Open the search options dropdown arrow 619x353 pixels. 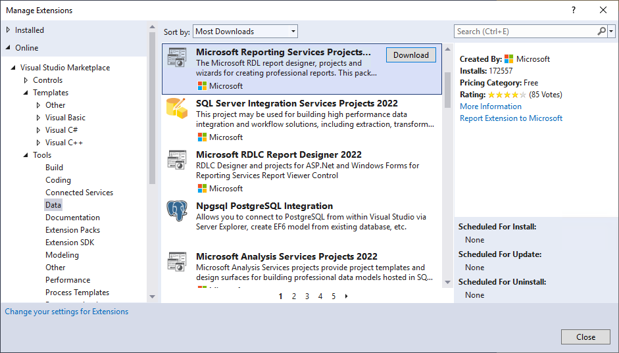click(611, 31)
